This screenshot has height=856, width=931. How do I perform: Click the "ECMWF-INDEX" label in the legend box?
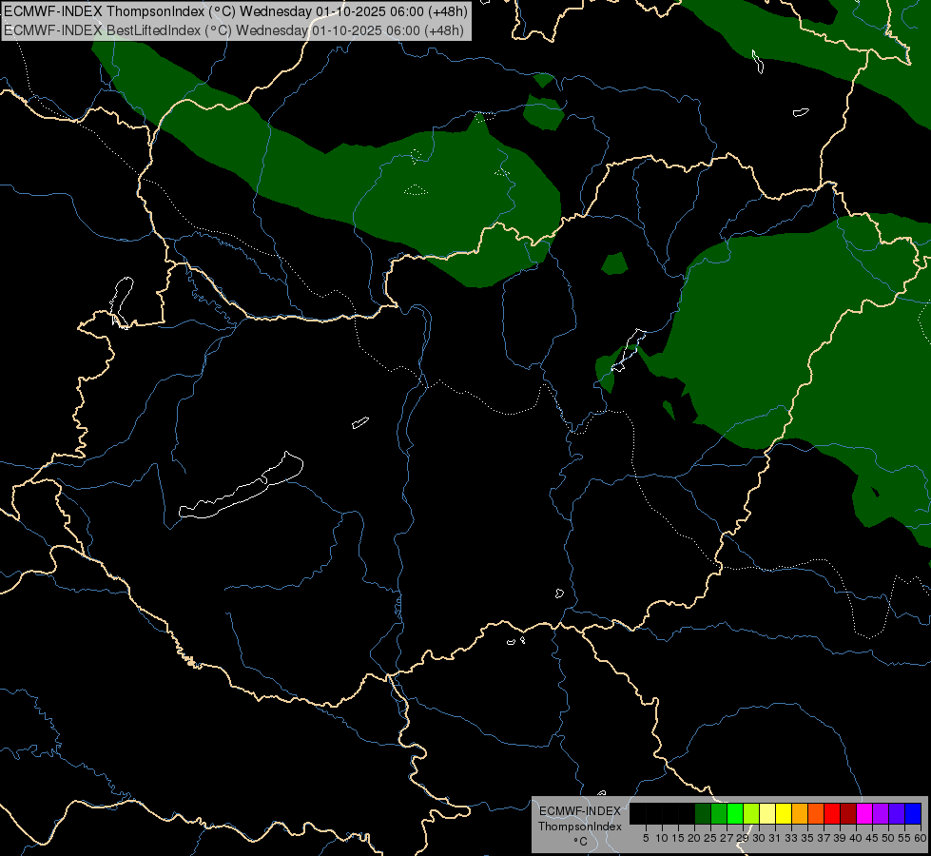[x=580, y=811]
